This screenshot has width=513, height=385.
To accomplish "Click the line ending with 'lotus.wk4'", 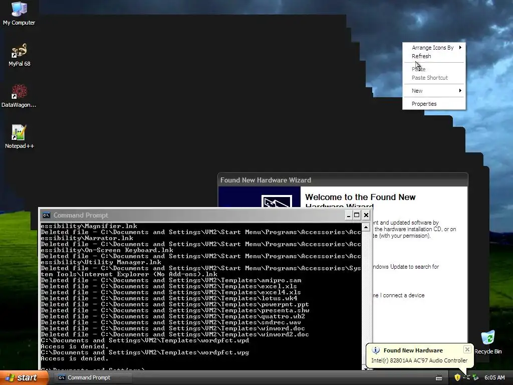I will tap(169, 298).
